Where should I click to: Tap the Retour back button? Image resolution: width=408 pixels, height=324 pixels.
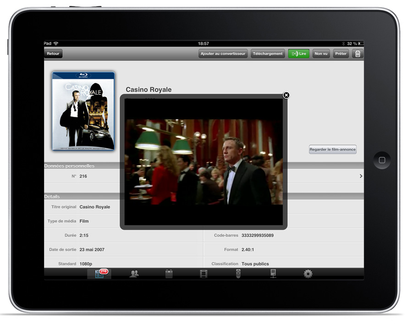tap(53, 54)
